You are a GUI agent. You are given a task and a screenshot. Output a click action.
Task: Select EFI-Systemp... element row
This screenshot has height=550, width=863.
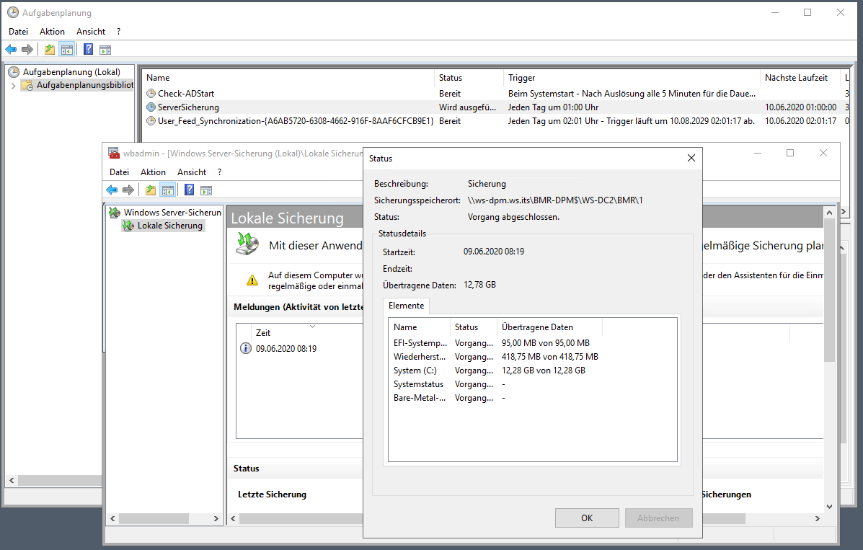pyautogui.click(x=532, y=343)
